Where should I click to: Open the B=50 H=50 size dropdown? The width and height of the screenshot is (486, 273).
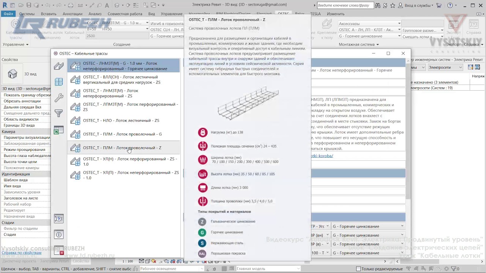tap(118, 29)
